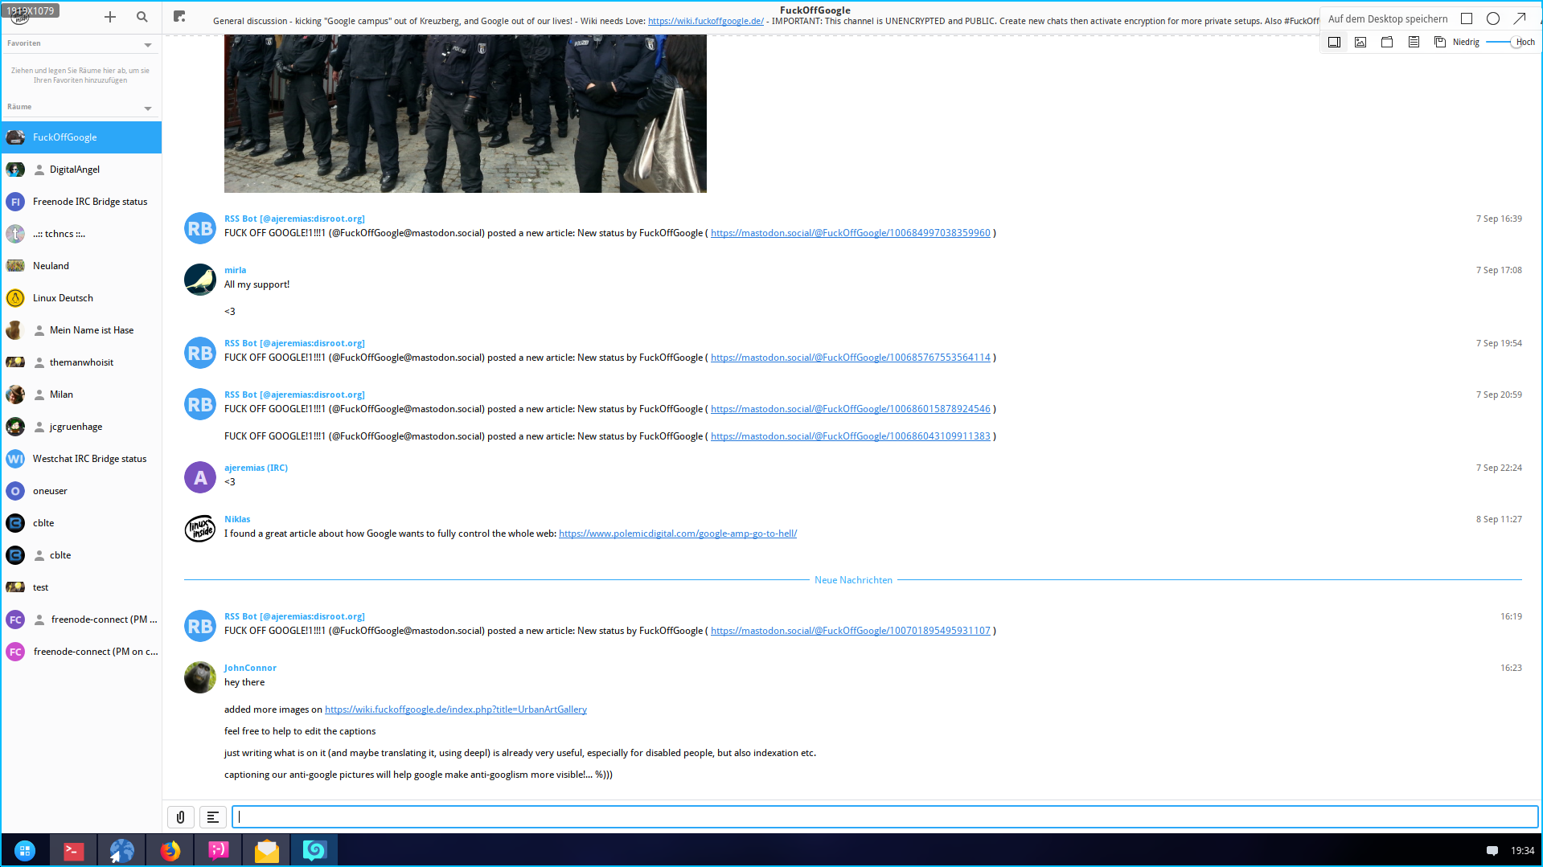Click the paperclip attach file button

[181, 817]
